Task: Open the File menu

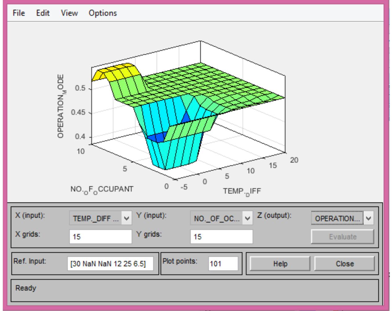Action: coord(19,13)
